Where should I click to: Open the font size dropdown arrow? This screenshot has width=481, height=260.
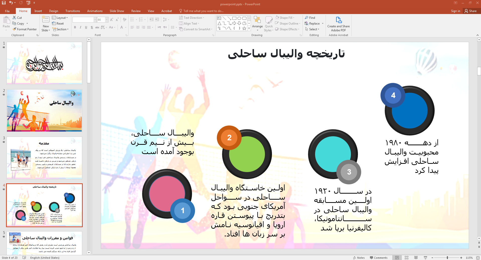tap(107, 20)
